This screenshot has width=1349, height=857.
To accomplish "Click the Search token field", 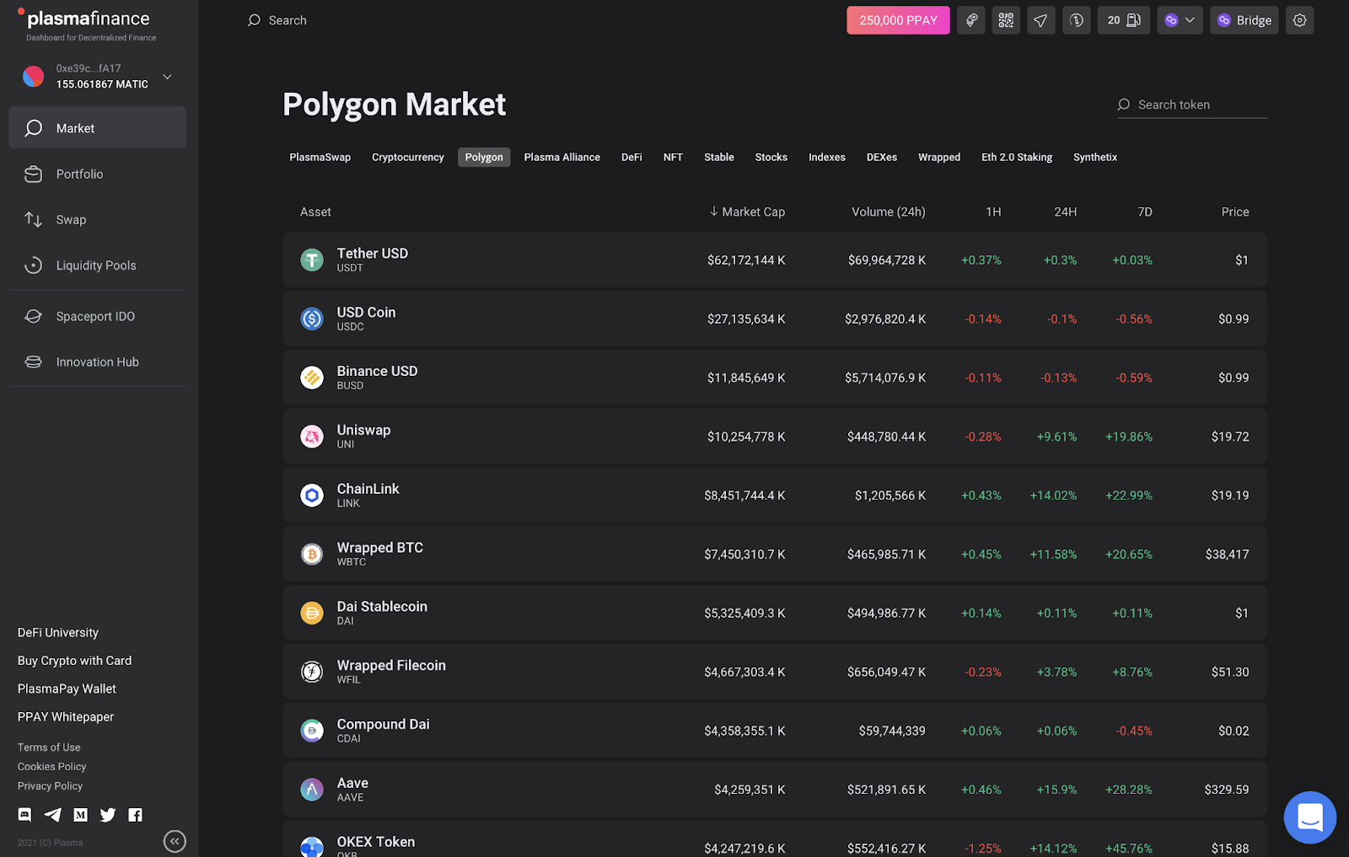I will coord(1191,104).
